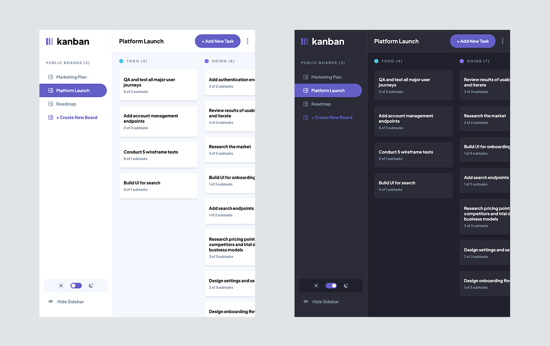Click the kanban logo icon in the light sidebar
Screen dimensions: 550x346
pos(49,41)
